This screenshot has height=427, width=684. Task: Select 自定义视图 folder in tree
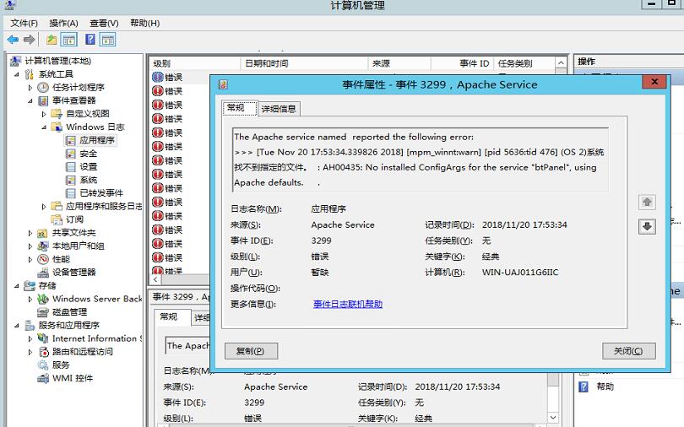[x=88, y=114]
